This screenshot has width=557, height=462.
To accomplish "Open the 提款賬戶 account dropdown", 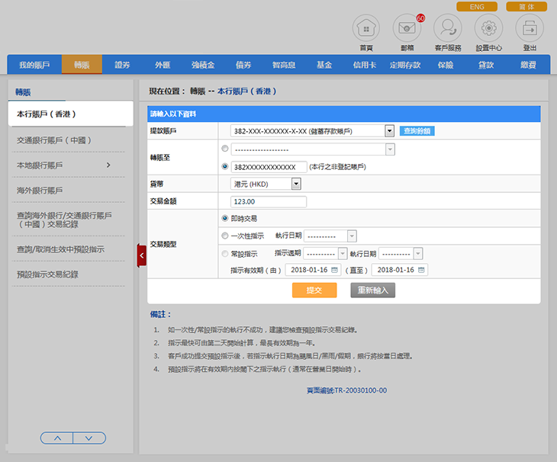I will coord(389,131).
